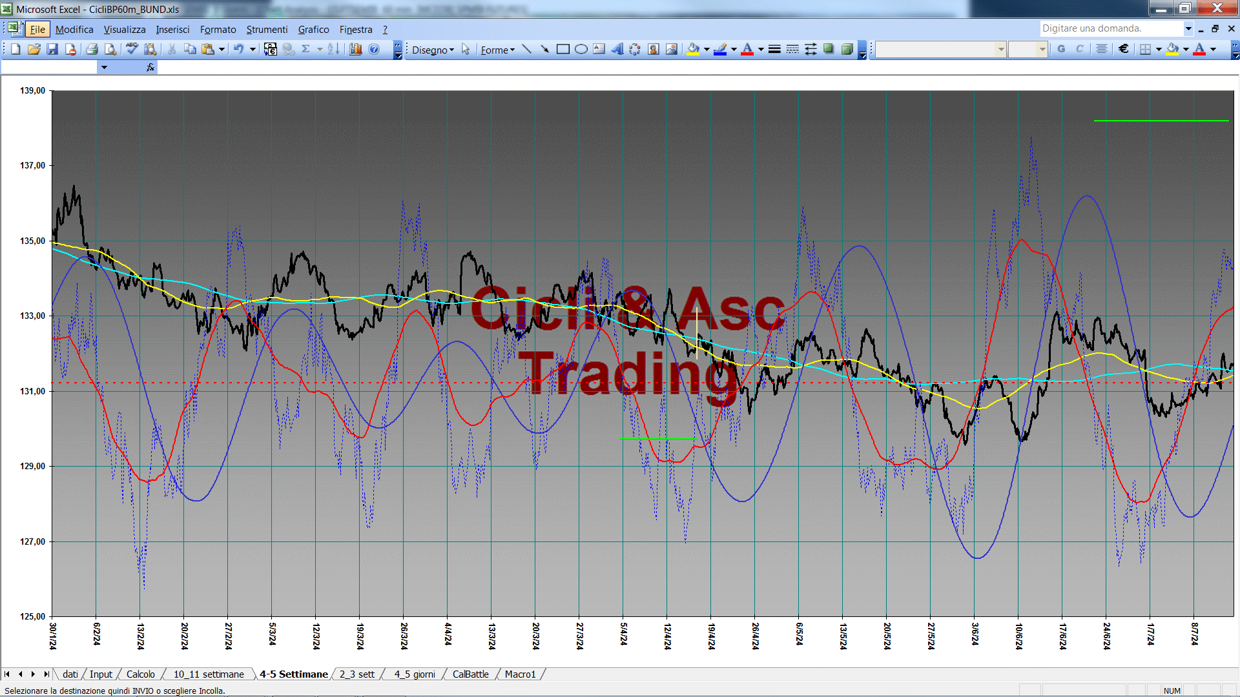Screen dimensions: 1240x697
Task: Toggle Italic C formatting button
Action: click(1079, 49)
